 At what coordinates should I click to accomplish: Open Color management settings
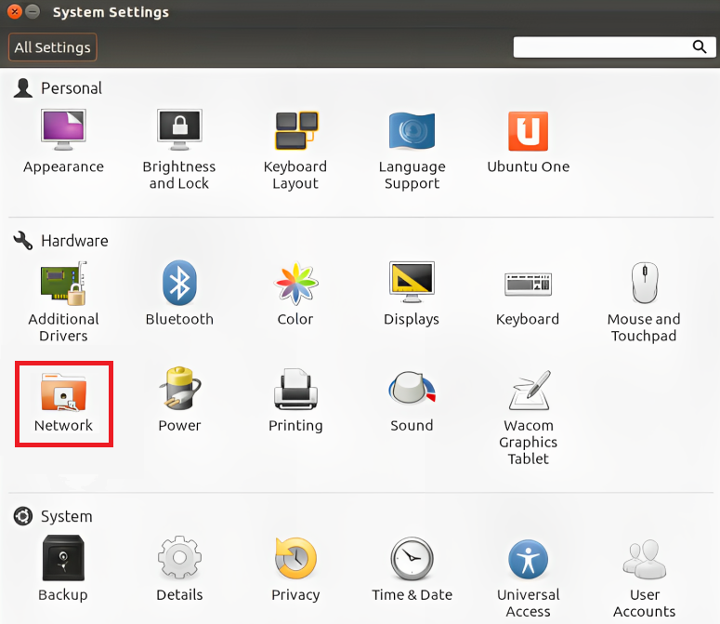coord(295,294)
